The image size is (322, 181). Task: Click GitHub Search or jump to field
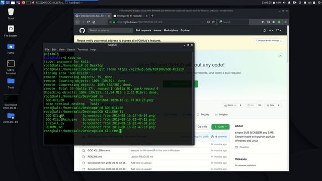[110, 30]
